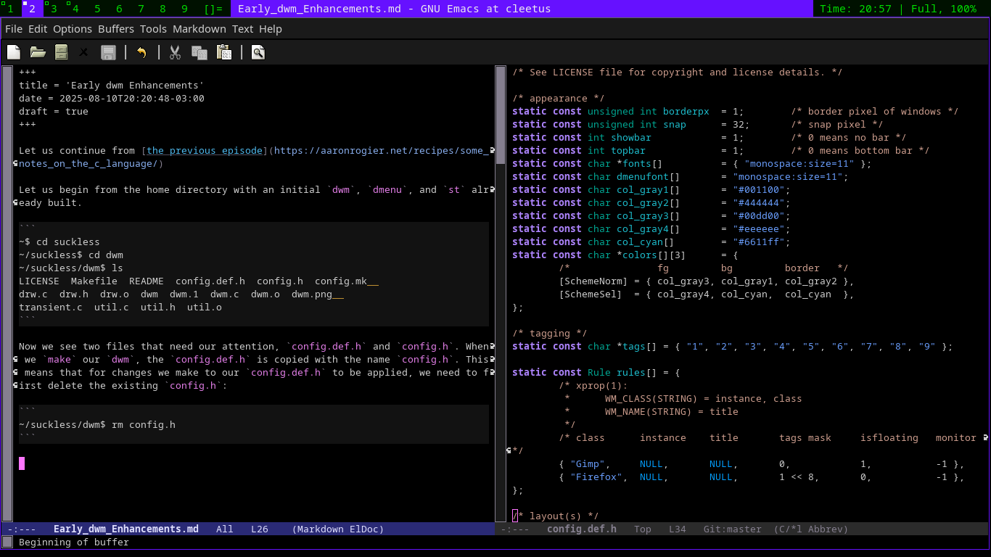
Task: Click the dmenufont "monospace:size=11" string
Action: 788,177
